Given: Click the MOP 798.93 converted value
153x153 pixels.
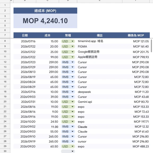Looking at the screenshot, I should click(x=141, y=57).
